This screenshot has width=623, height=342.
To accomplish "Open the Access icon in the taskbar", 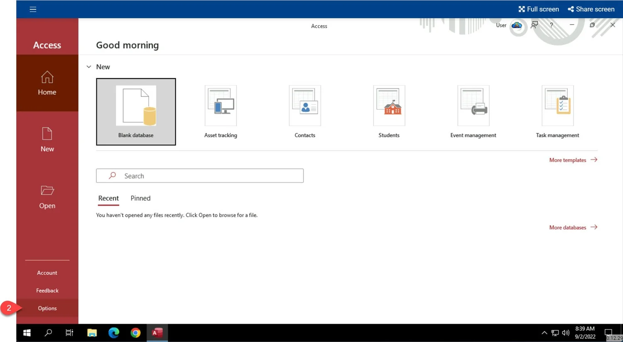I will (x=157, y=332).
